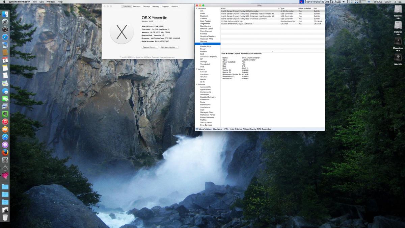This screenshot has width=405, height=228.
Task: Select Bluetooth in the Hardware list
Action: tap(204, 16)
